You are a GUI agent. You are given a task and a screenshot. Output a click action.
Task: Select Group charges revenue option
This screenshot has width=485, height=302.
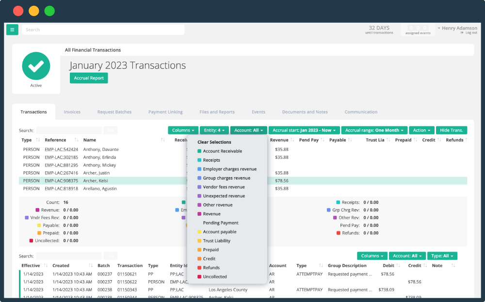[224, 178]
